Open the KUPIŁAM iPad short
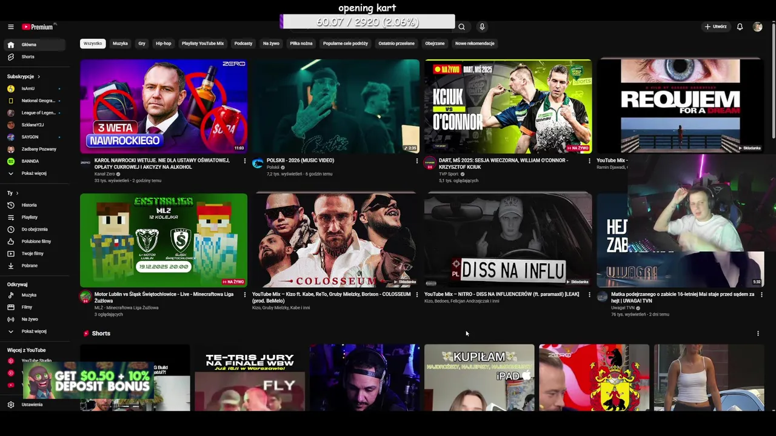The image size is (776, 436). 479,378
